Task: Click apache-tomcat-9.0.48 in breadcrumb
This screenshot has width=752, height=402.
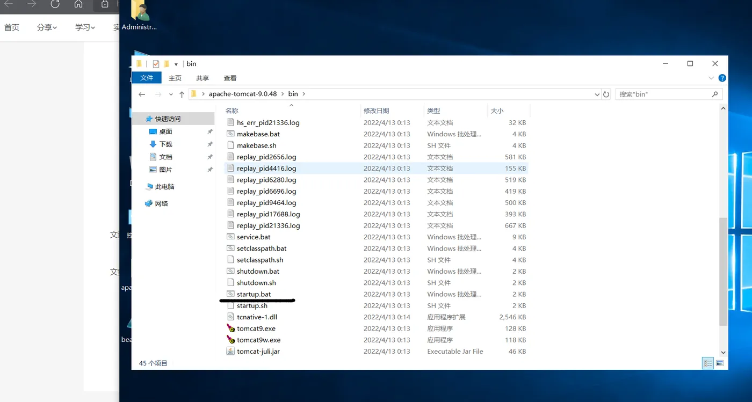Action: 243,94
